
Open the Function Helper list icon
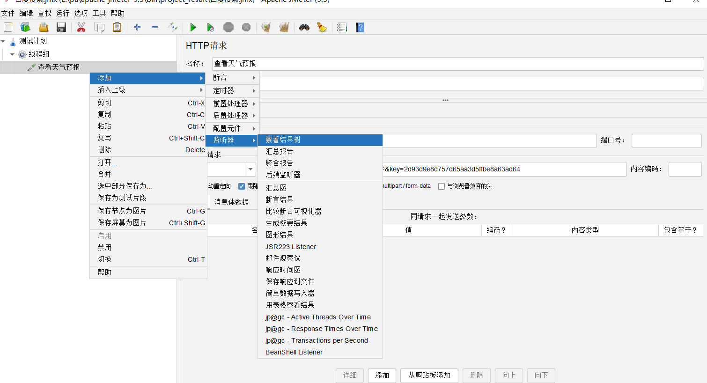click(342, 28)
